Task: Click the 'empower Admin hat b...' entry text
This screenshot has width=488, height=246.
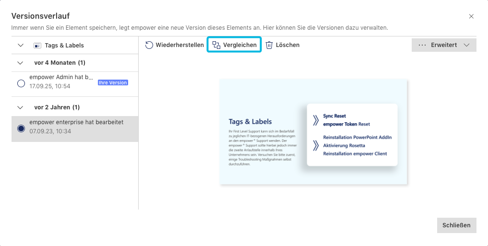Action: (61, 77)
